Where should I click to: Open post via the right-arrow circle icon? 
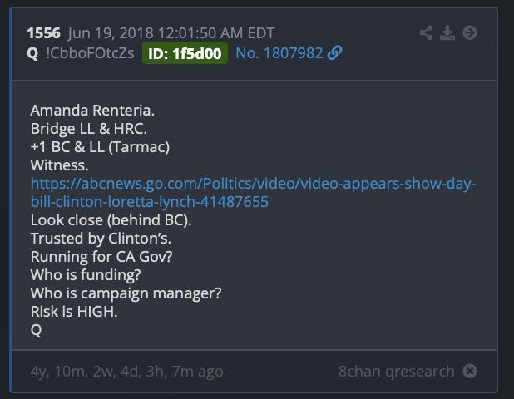tap(470, 32)
